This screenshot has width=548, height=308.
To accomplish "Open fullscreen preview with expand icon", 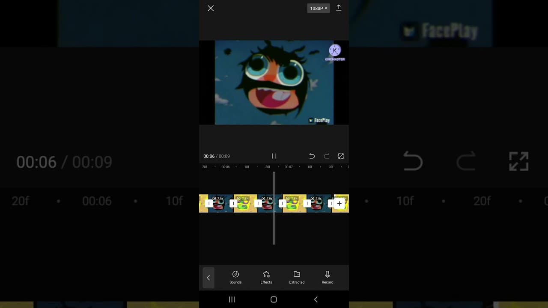I will point(341,156).
